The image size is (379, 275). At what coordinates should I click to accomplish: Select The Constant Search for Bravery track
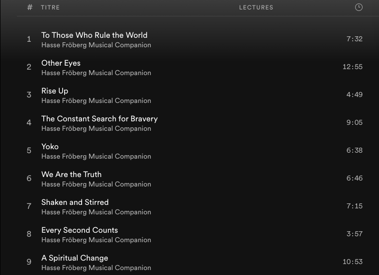click(99, 119)
